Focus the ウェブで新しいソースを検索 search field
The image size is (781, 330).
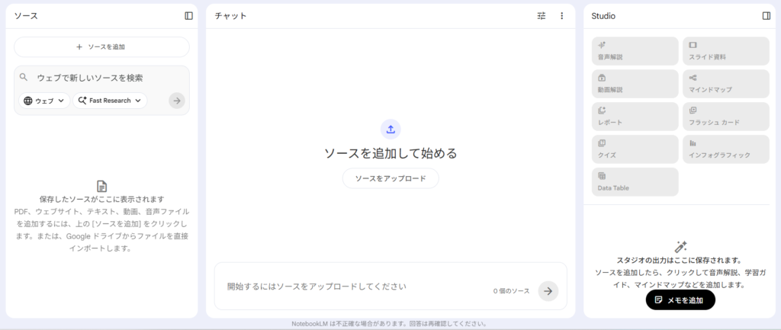(x=100, y=78)
